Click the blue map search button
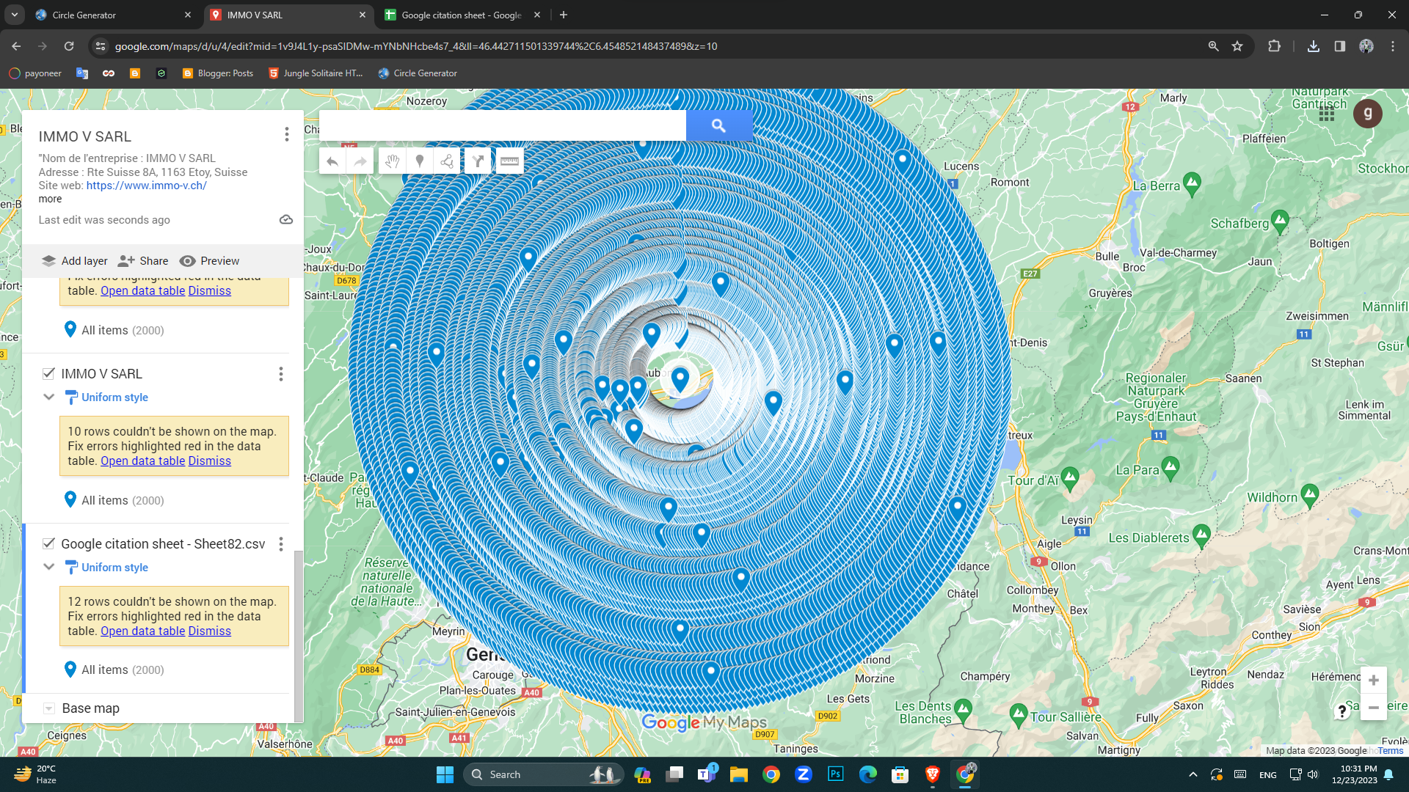 (x=718, y=125)
